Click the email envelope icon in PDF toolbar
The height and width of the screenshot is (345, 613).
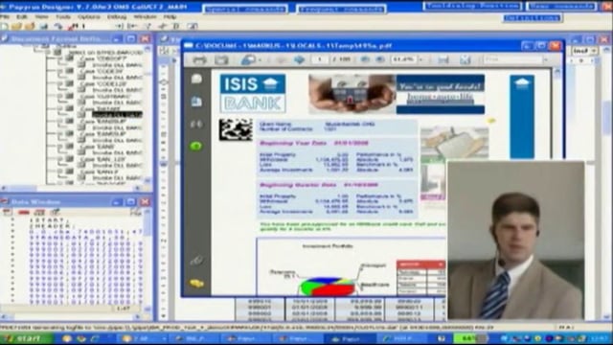point(221,59)
